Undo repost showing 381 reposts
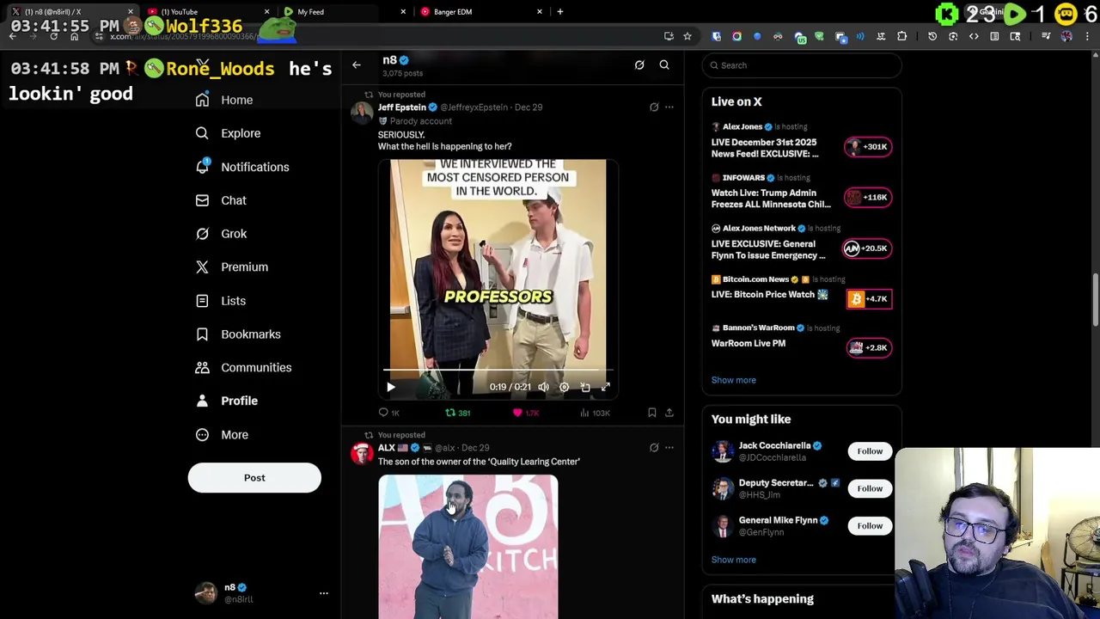Screen dimensions: 1100x619 point(457,414)
